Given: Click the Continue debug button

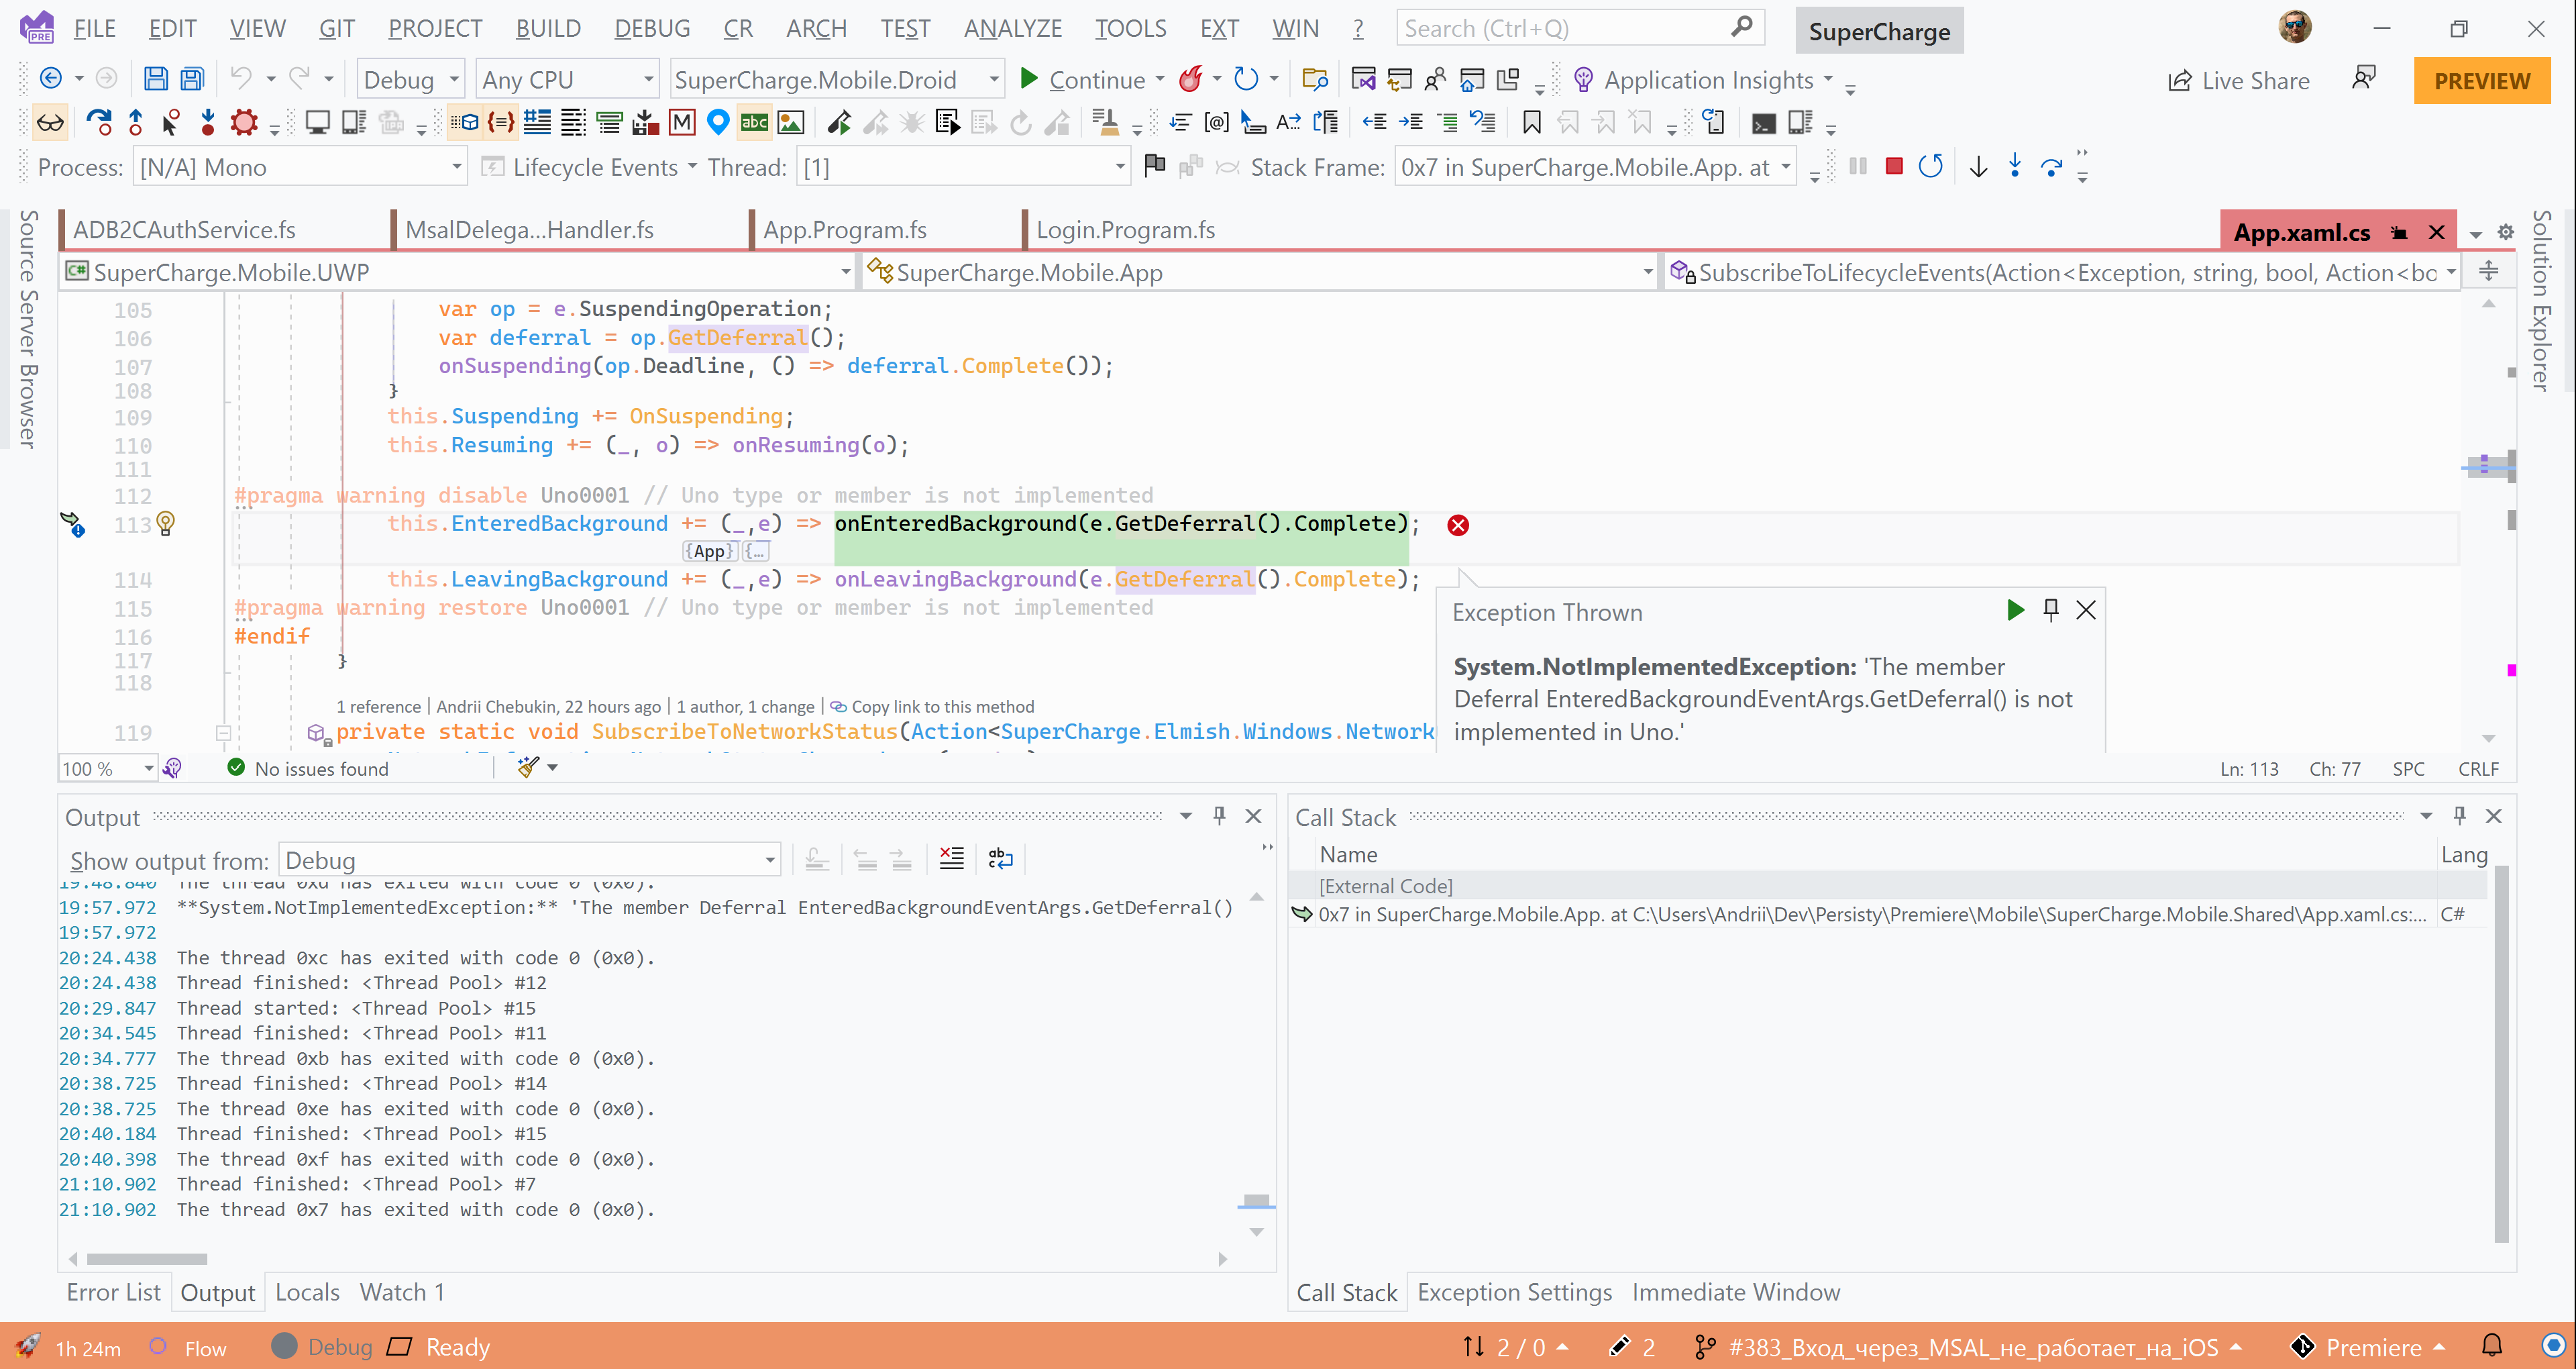Looking at the screenshot, I should (1090, 79).
